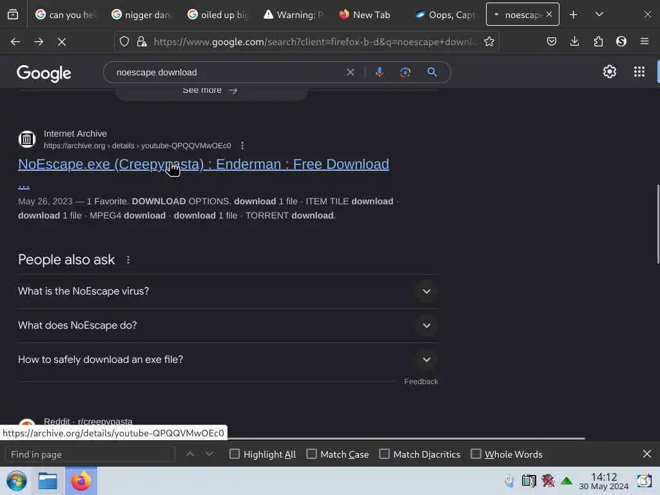Switch to the 'Oops, Capt' tab

[x=445, y=15]
